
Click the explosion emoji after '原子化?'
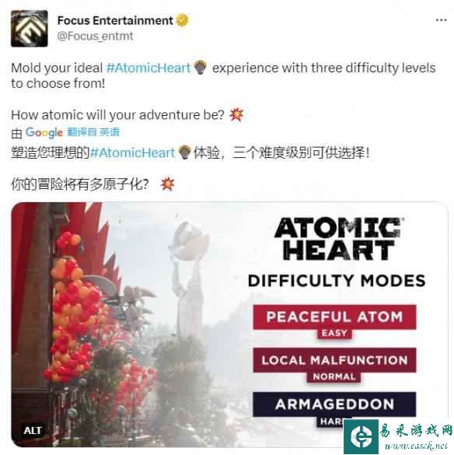pos(167,184)
